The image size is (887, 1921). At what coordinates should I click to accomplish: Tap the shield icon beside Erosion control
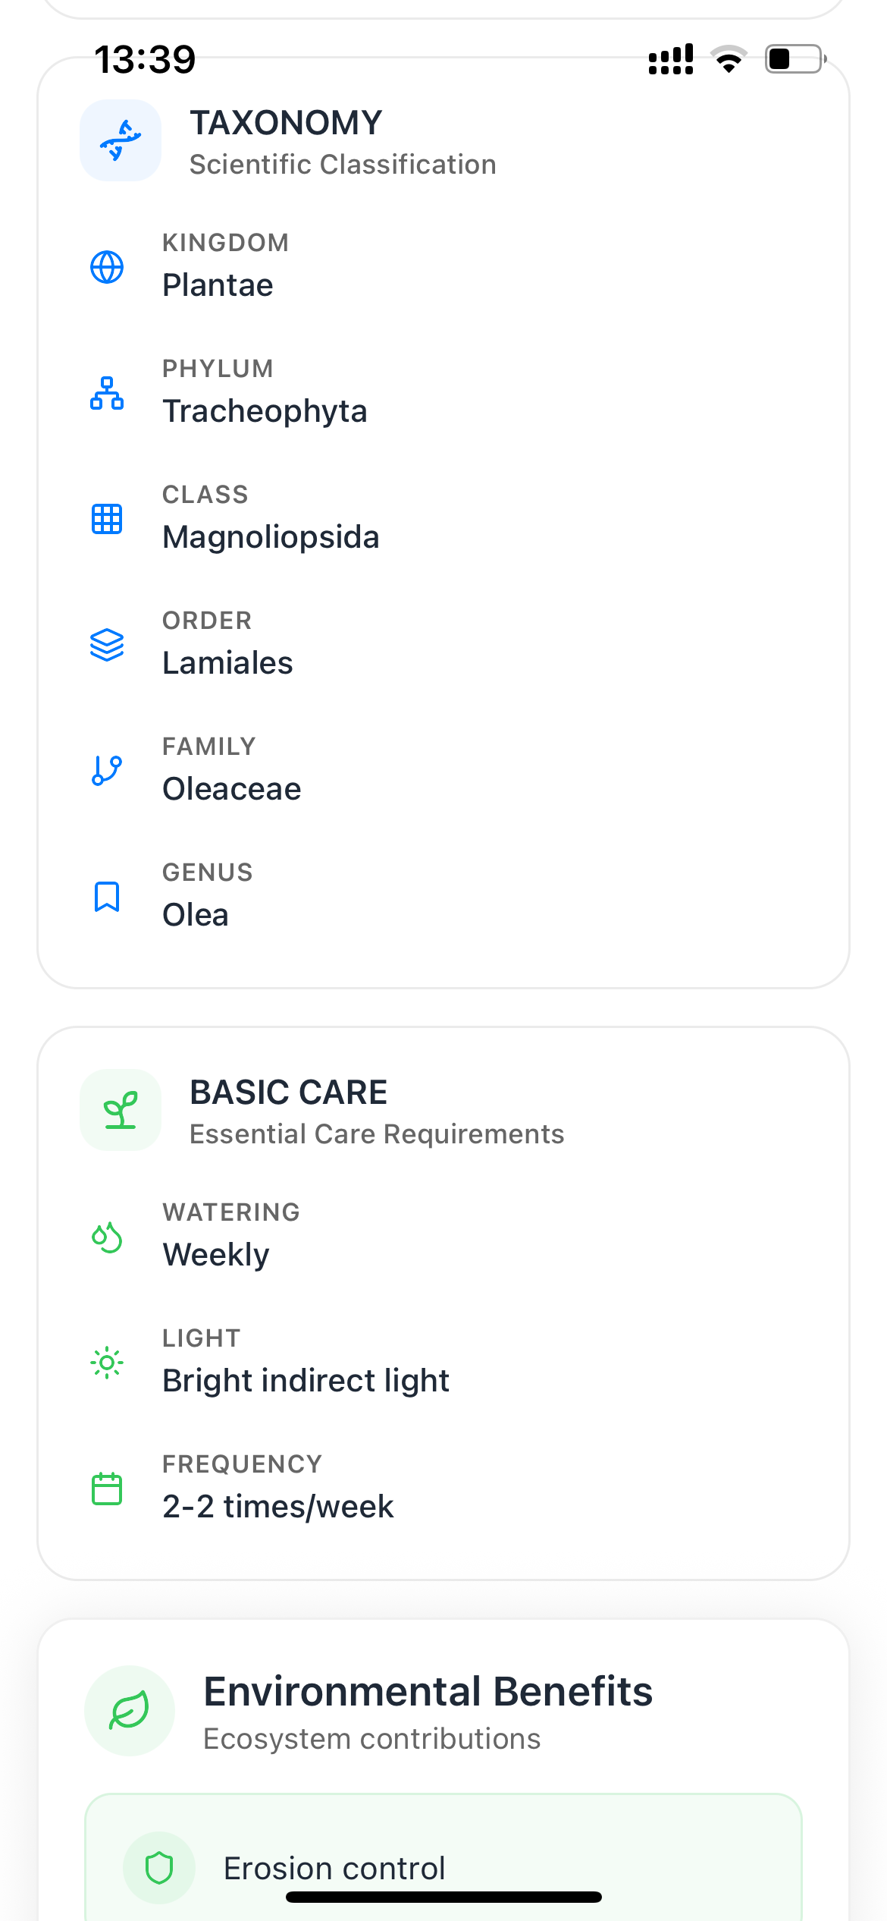point(159,1868)
